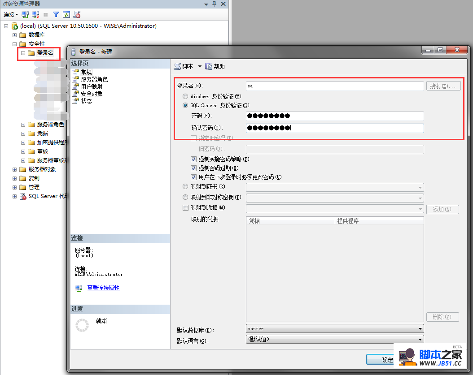Click the Stop script execution icon
473x375 pixels.
[77, 14]
